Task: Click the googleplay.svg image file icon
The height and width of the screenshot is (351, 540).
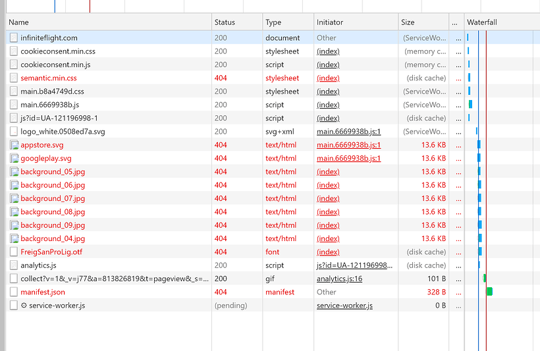Action: tap(14, 158)
